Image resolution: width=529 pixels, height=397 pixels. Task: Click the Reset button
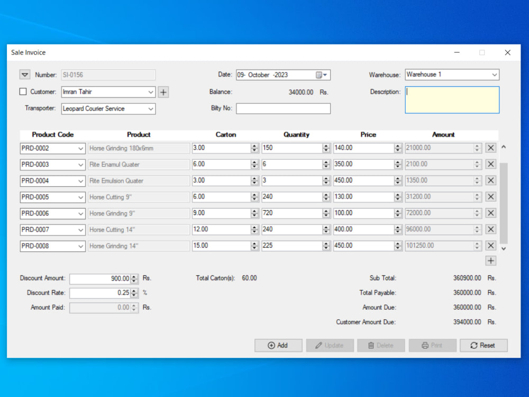[483, 345]
